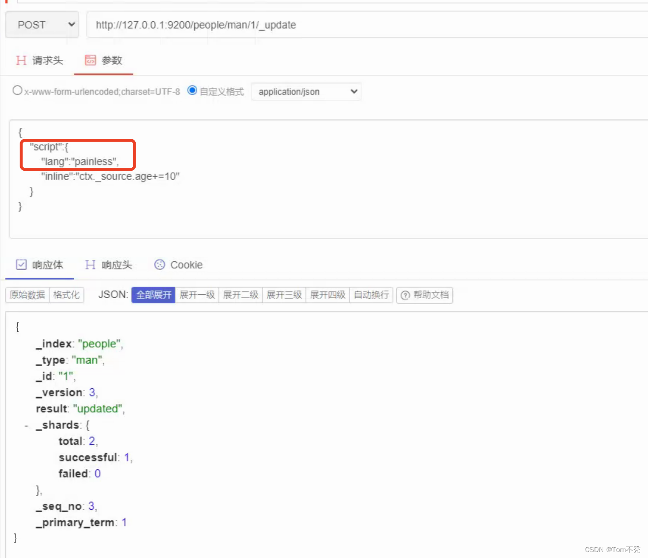Switch to the 请求头 tab
This screenshot has height=558, width=648.
tap(40, 61)
